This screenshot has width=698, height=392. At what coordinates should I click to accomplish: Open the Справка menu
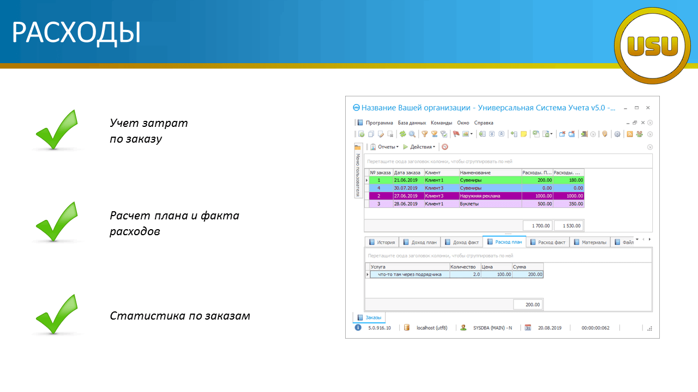click(484, 123)
